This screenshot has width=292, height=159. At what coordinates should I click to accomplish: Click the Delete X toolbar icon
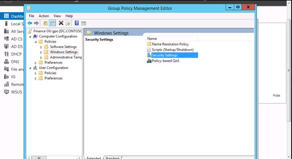(61, 23)
